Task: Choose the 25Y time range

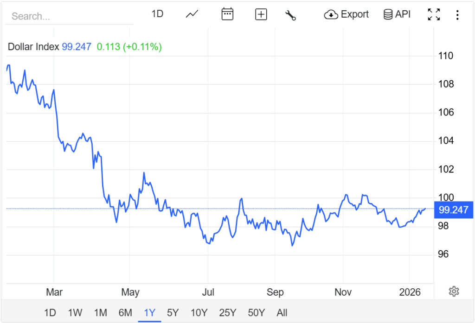Action: coord(227,312)
